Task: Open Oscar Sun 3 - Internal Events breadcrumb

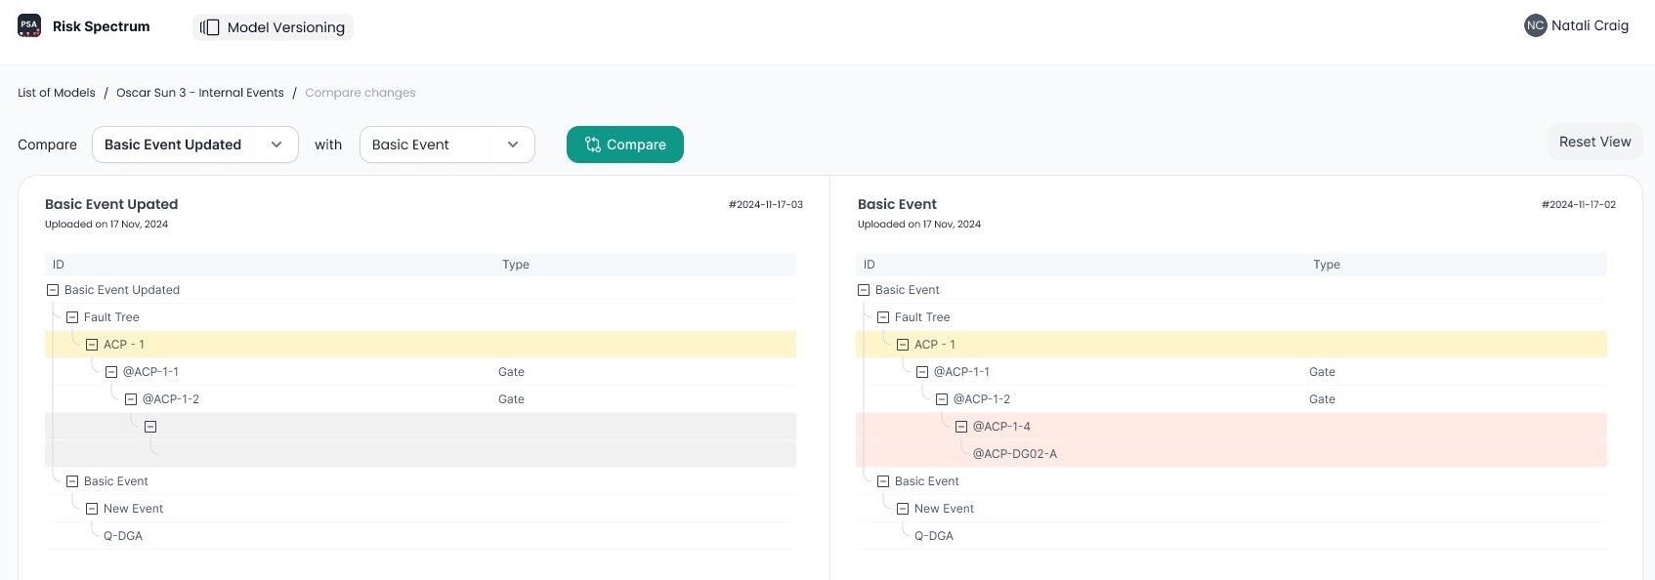Action: coord(199,93)
